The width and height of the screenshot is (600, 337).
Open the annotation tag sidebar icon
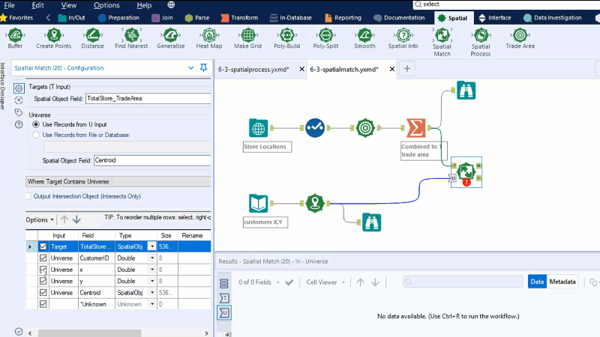18,112
